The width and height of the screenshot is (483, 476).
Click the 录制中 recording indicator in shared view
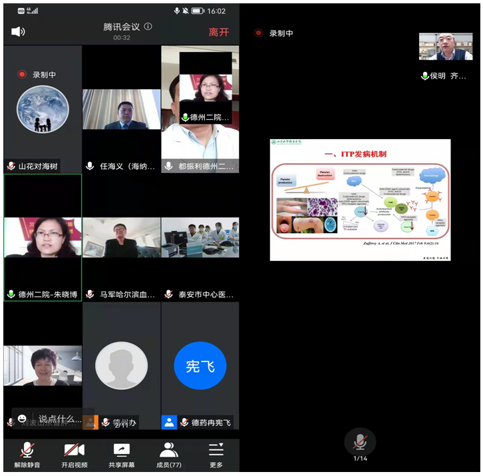click(274, 33)
